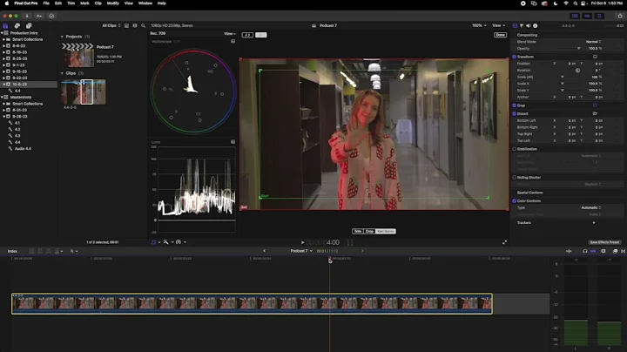Click the import media arrow icon
This screenshot has width=627, height=352.
pos(27,16)
